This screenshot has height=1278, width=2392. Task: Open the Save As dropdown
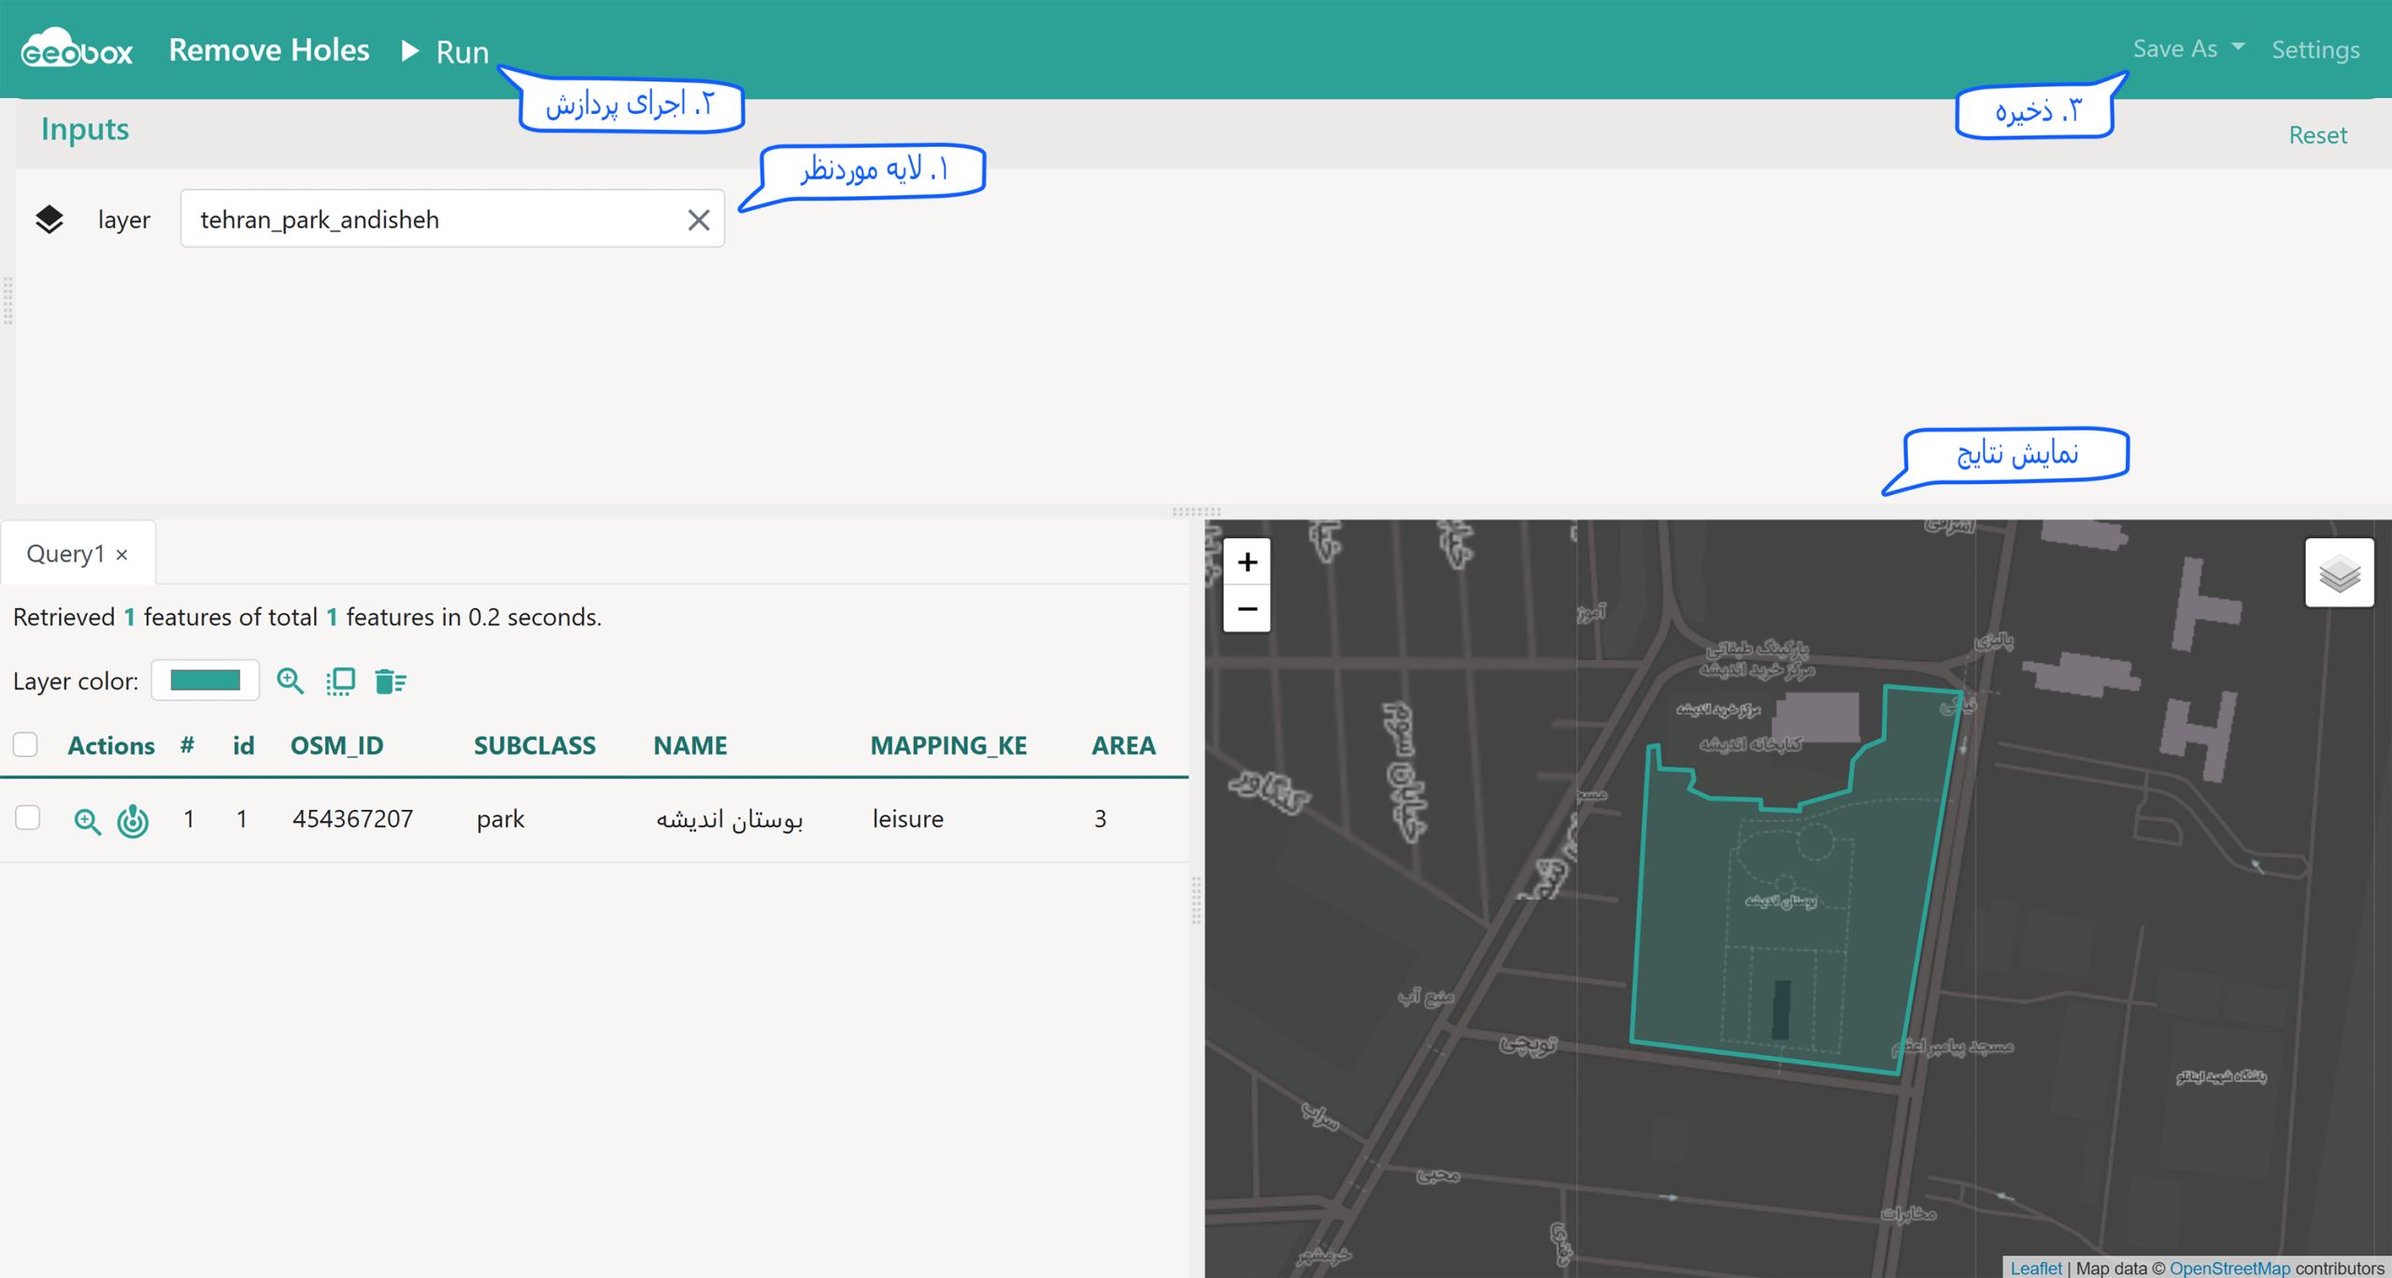[x=2187, y=49]
